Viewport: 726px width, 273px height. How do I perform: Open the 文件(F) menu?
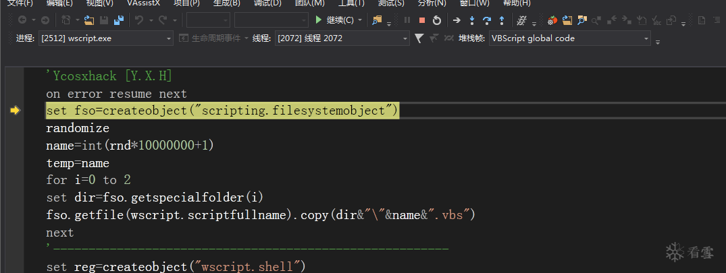coord(20,3)
